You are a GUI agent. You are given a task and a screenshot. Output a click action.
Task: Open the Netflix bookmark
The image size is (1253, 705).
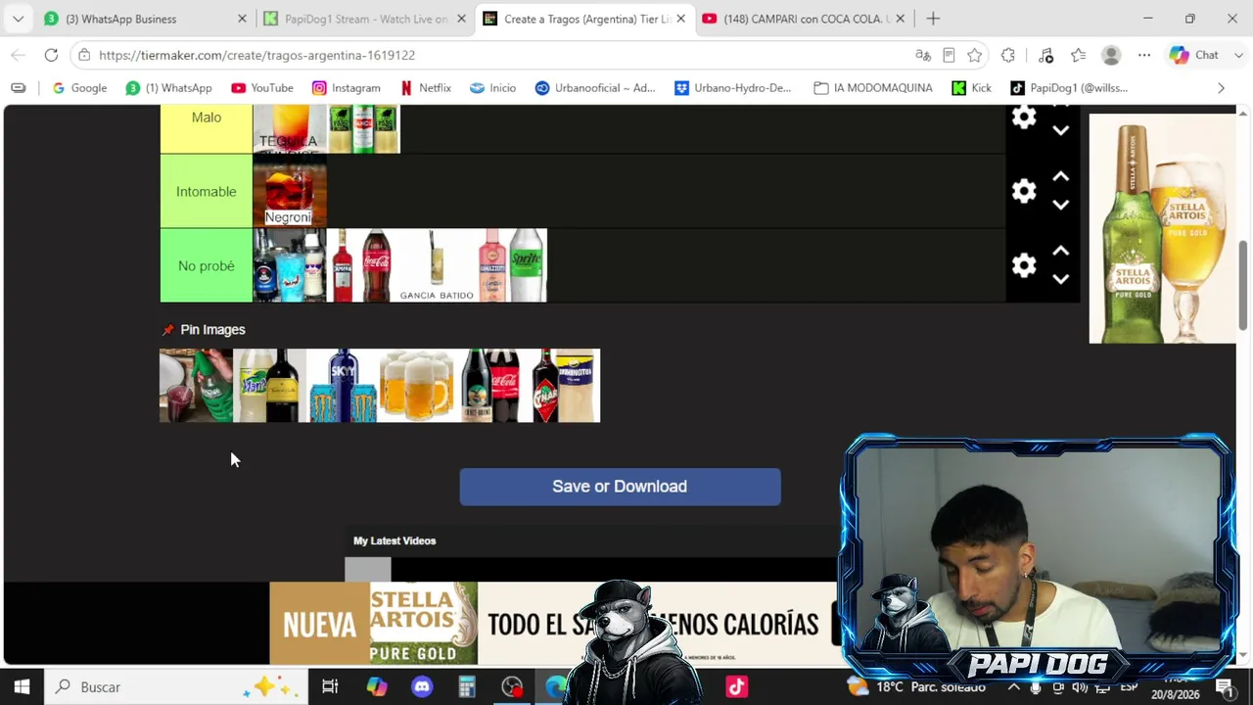click(426, 88)
